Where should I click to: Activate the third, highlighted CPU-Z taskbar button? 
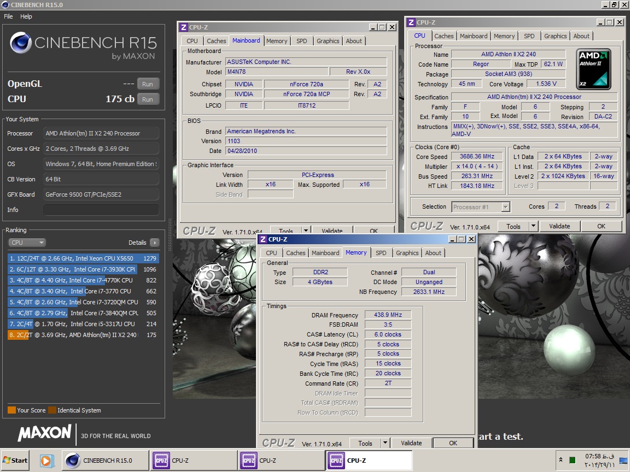[369, 461]
